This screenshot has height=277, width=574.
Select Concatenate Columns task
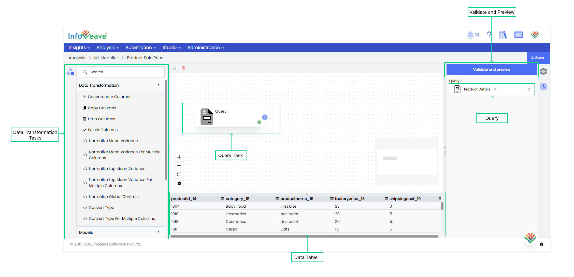click(x=110, y=97)
